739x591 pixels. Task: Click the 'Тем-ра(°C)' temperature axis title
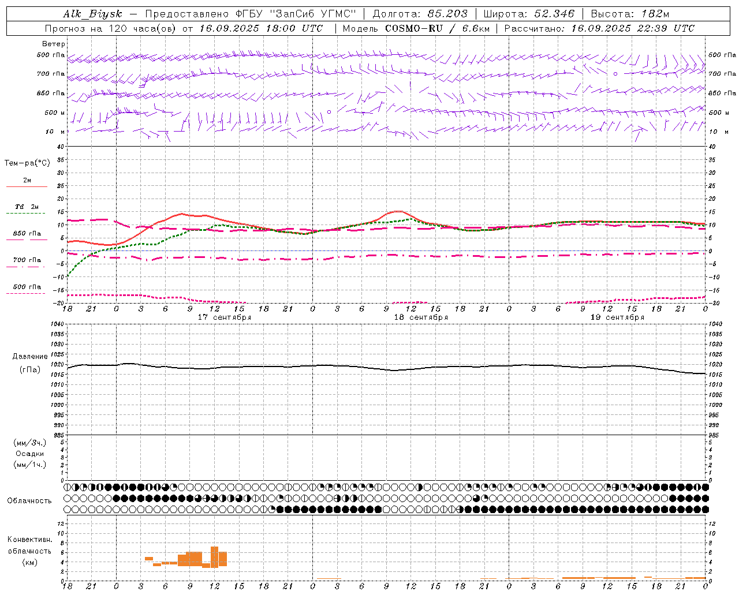pyautogui.click(x=27, y=163)
